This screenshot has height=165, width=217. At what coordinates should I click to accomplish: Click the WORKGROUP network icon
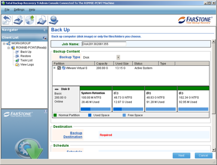(9, 43)
